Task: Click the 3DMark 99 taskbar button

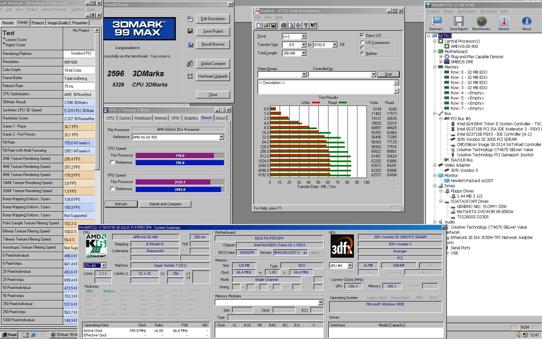Action: pyautogui.click(x=64, y=335)
